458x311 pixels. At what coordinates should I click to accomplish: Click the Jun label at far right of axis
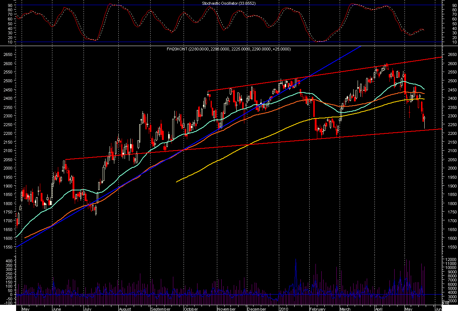(x=437, y=308)
